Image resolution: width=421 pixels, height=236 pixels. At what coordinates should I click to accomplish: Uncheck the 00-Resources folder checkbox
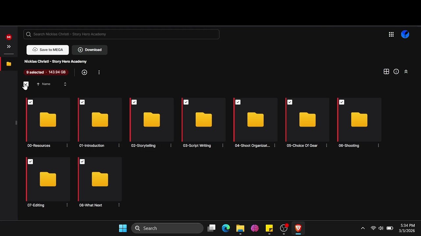30,102
